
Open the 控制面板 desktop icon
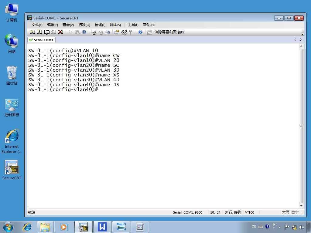pos(12,108)
